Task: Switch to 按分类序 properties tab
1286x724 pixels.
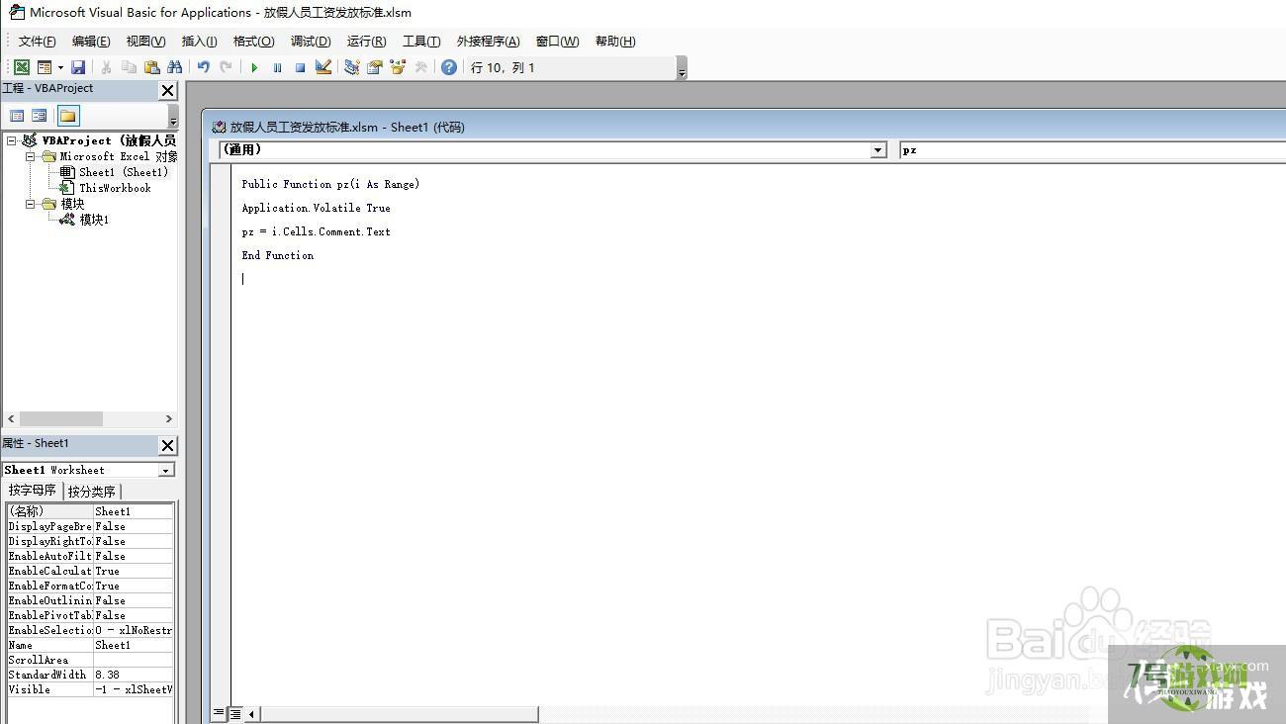Action: pyautogui.click(x=92, y=492)
